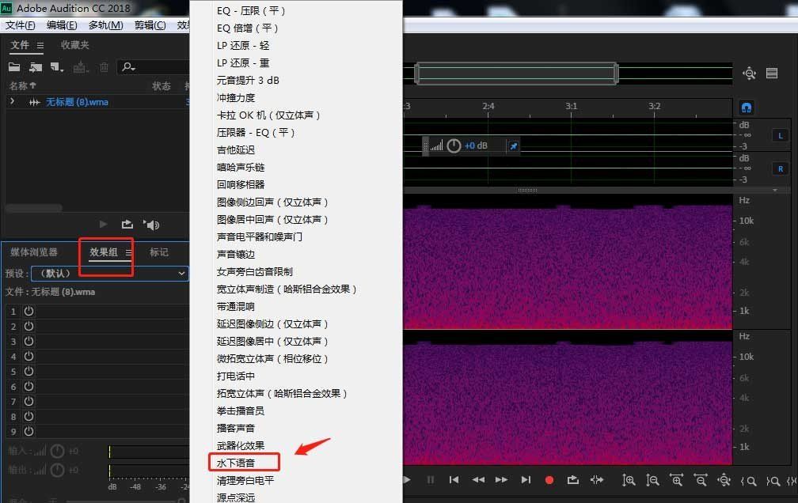Toggle the Loop Playback icon in transport
Viewport: 798px width, 503px height.
[573, 479]
